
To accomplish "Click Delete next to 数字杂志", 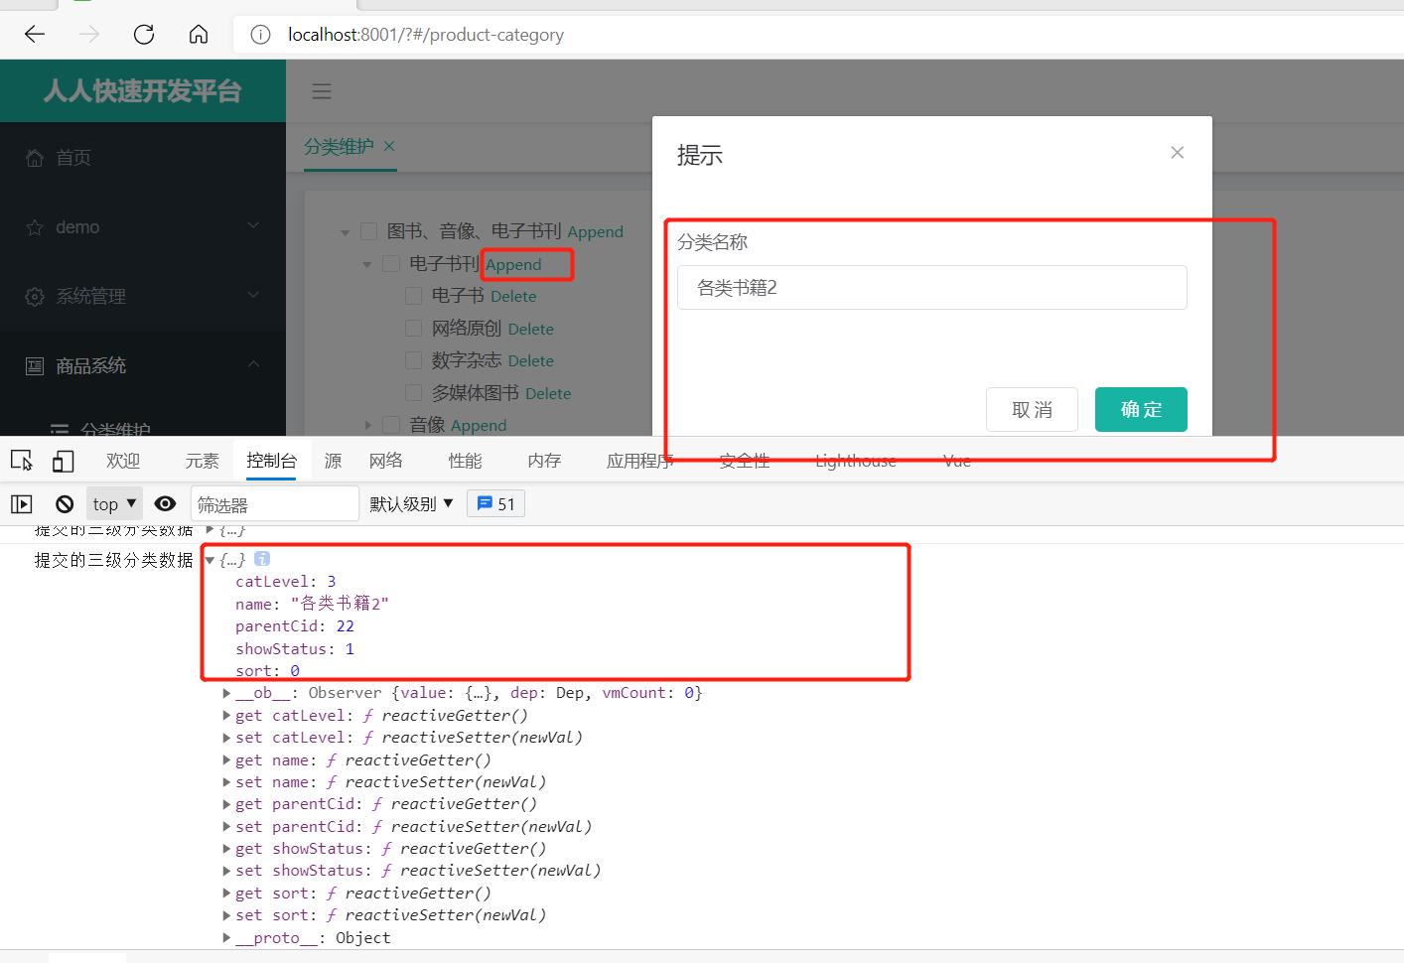I will click(531, 360).
